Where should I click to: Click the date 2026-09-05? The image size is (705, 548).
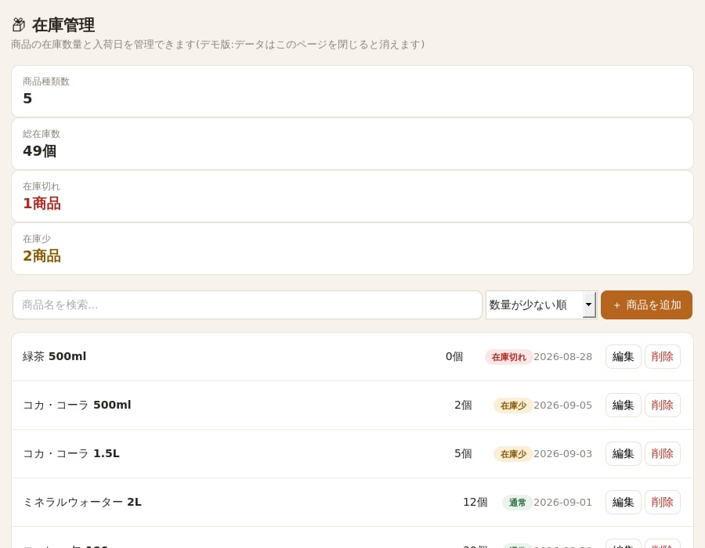point(562,406)
